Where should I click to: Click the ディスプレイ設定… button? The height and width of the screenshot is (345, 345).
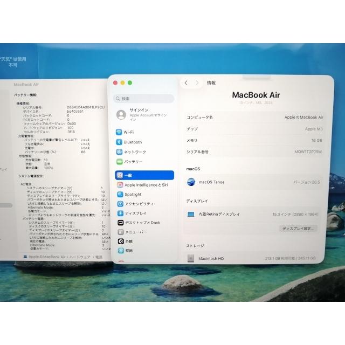tap(298, 229)
